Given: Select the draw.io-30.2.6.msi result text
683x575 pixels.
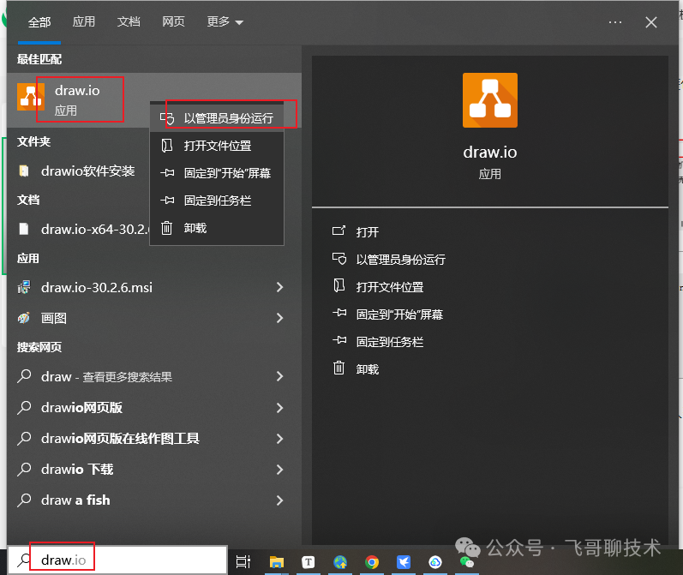Looking at the screenshot, I should (97, 288).
